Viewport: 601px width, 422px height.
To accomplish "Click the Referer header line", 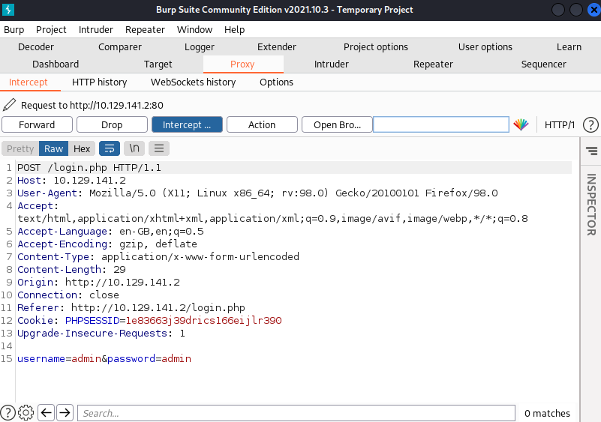I will click(x=131, y=307).
